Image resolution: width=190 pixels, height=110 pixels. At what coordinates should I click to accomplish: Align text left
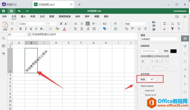click(75, 29)
